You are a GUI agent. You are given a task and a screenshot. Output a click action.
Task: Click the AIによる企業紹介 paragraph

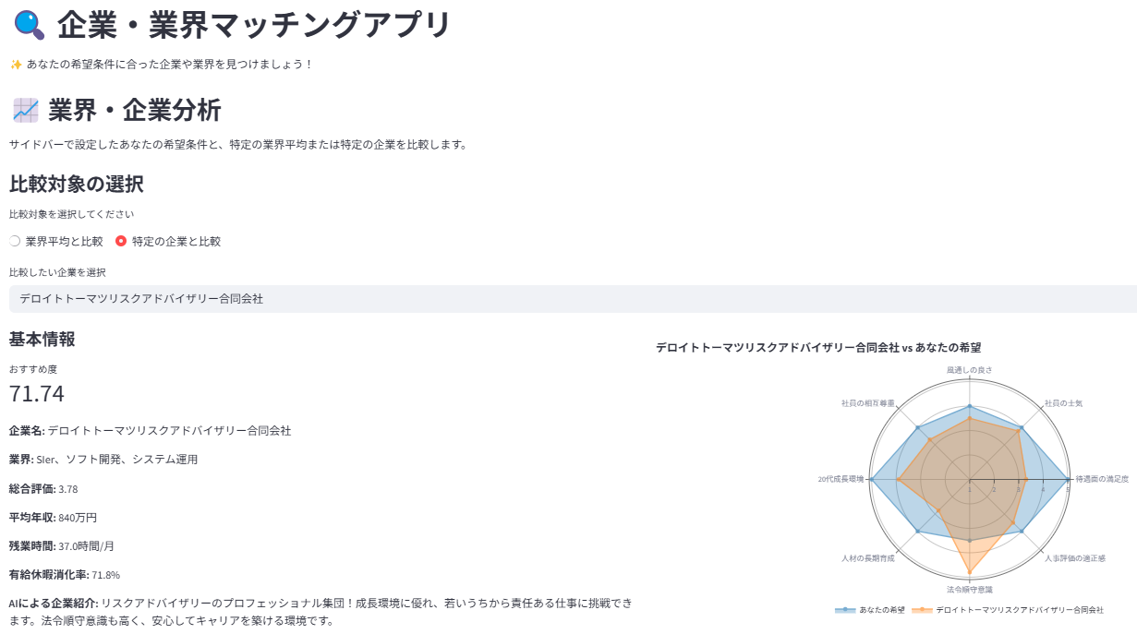point(321,611)
